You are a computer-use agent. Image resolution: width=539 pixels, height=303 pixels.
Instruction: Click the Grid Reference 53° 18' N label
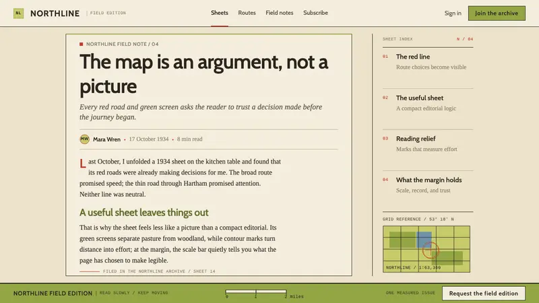418,219
